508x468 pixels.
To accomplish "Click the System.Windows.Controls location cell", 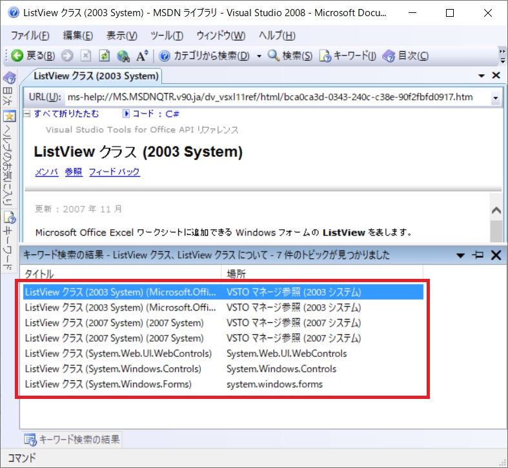I will (x=281, y=369).
